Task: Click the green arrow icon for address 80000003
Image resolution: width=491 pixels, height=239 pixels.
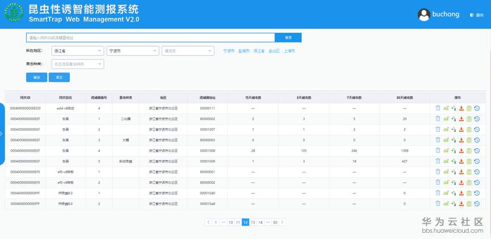Action: 454,140
